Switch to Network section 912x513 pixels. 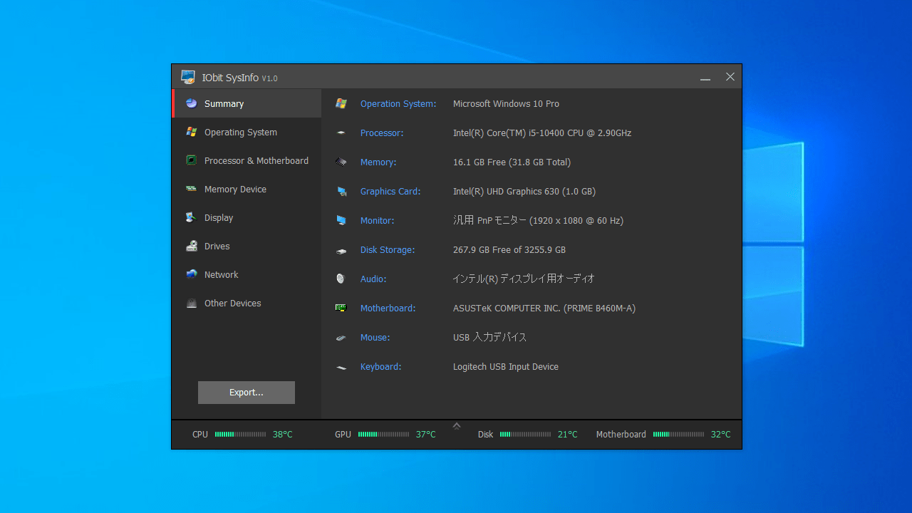click(247, 274)
